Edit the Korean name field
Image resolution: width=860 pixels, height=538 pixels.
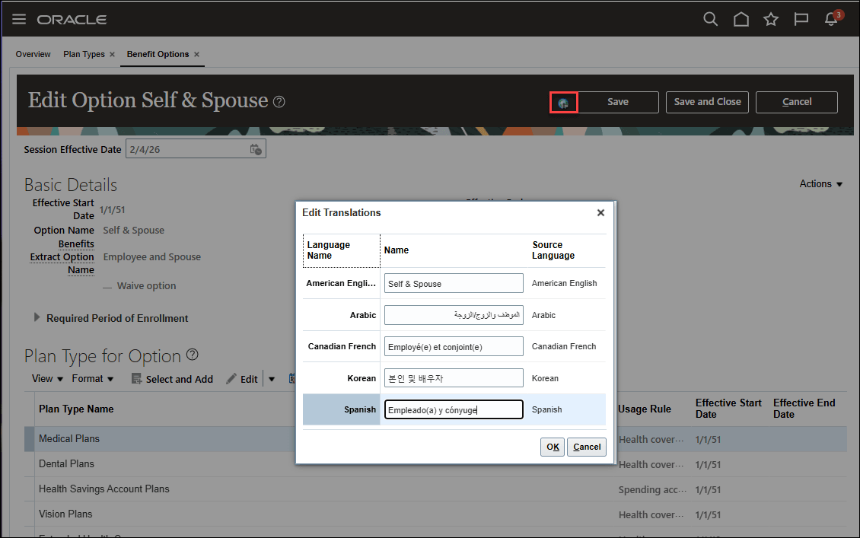[x=454, y=378]
